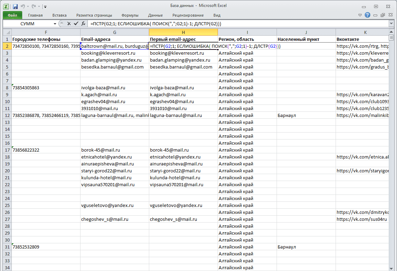
Task: Select column I header
Action: 247,32
